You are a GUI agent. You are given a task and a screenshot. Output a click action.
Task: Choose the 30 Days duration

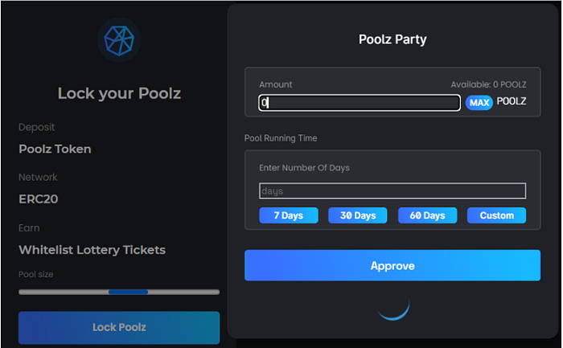pyautogui.click(x=358, y=215)
